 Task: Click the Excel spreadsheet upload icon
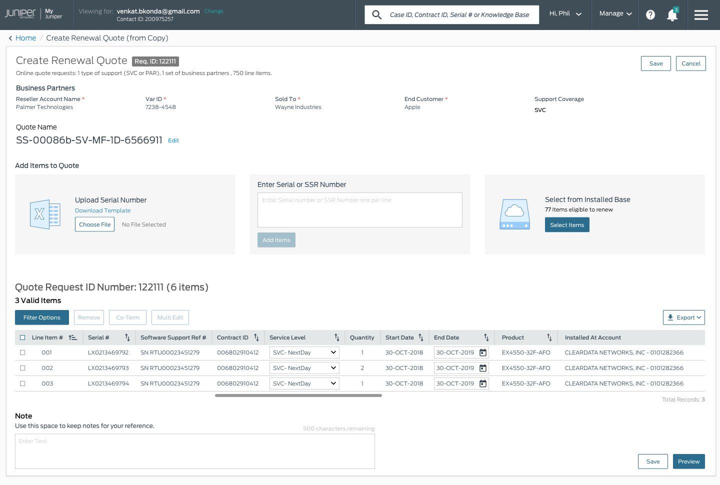(x=45, y=214)
